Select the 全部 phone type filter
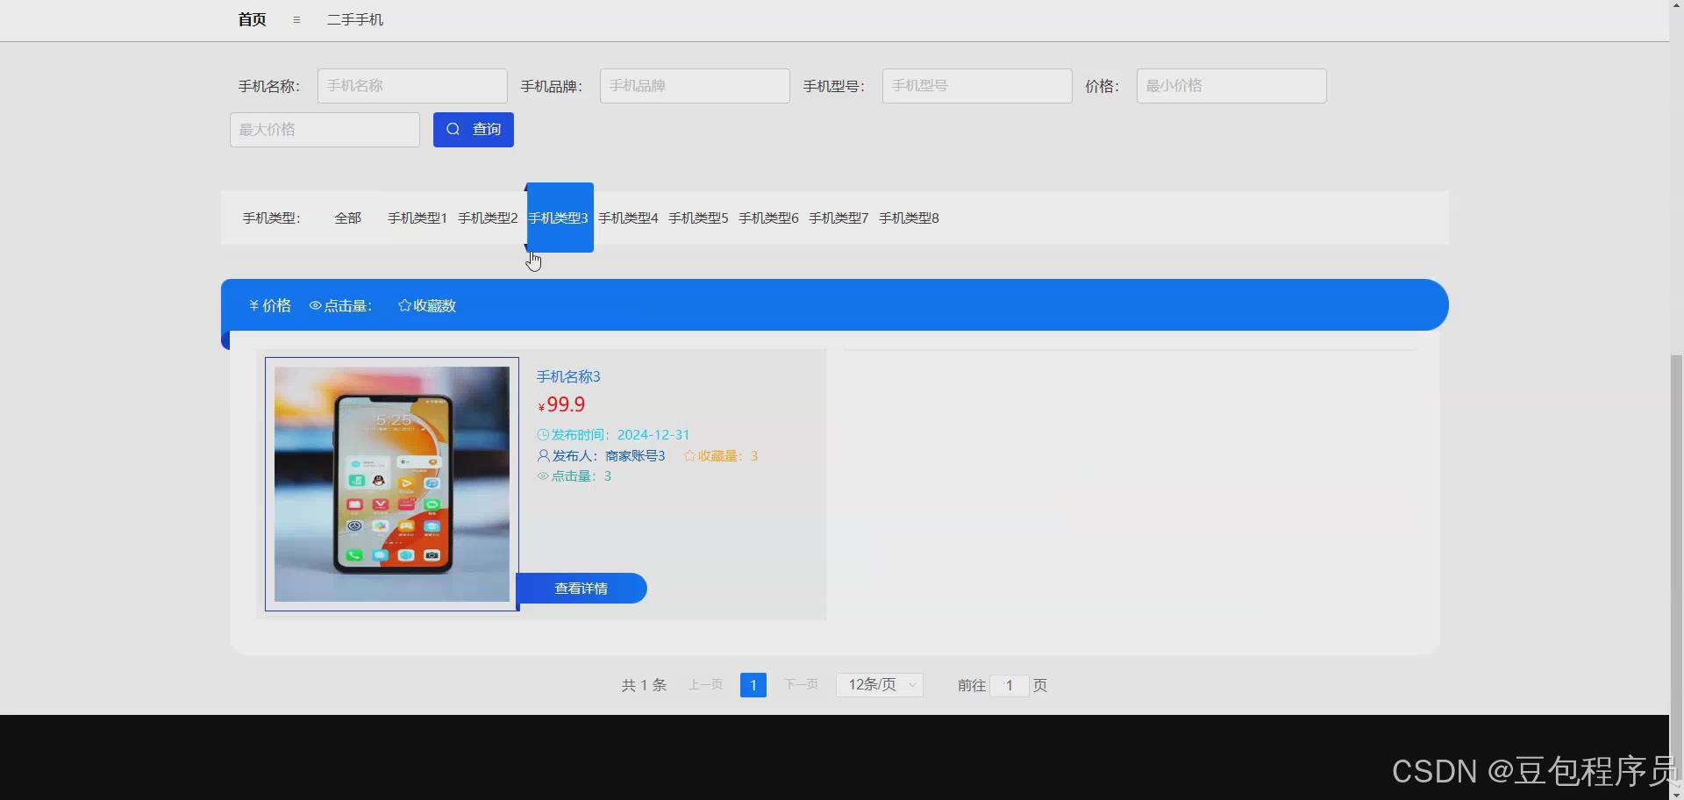The width and height of the screenshot is (1684, 800). pyautogui.click(x=348, y=218)
